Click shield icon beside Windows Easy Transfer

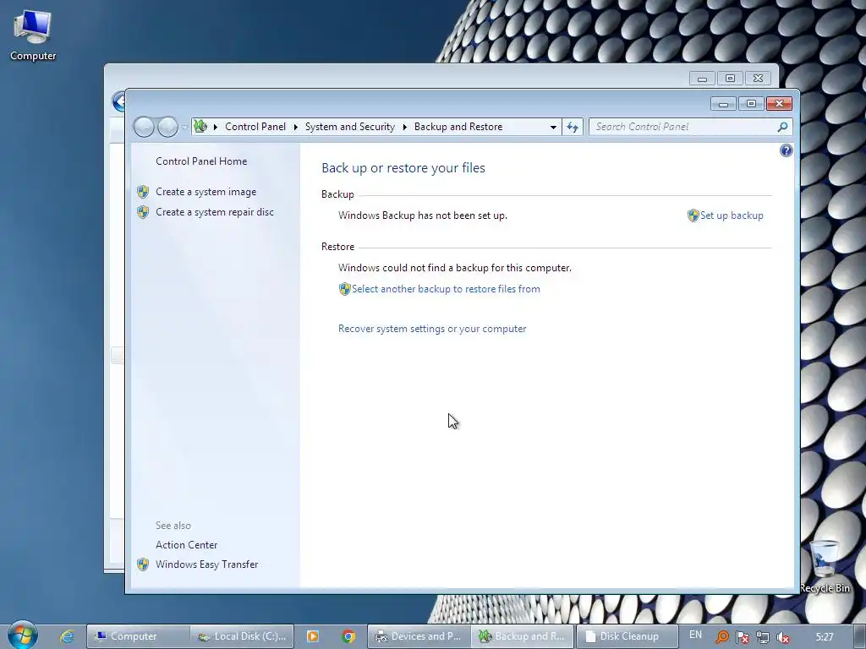coord(143,564)
